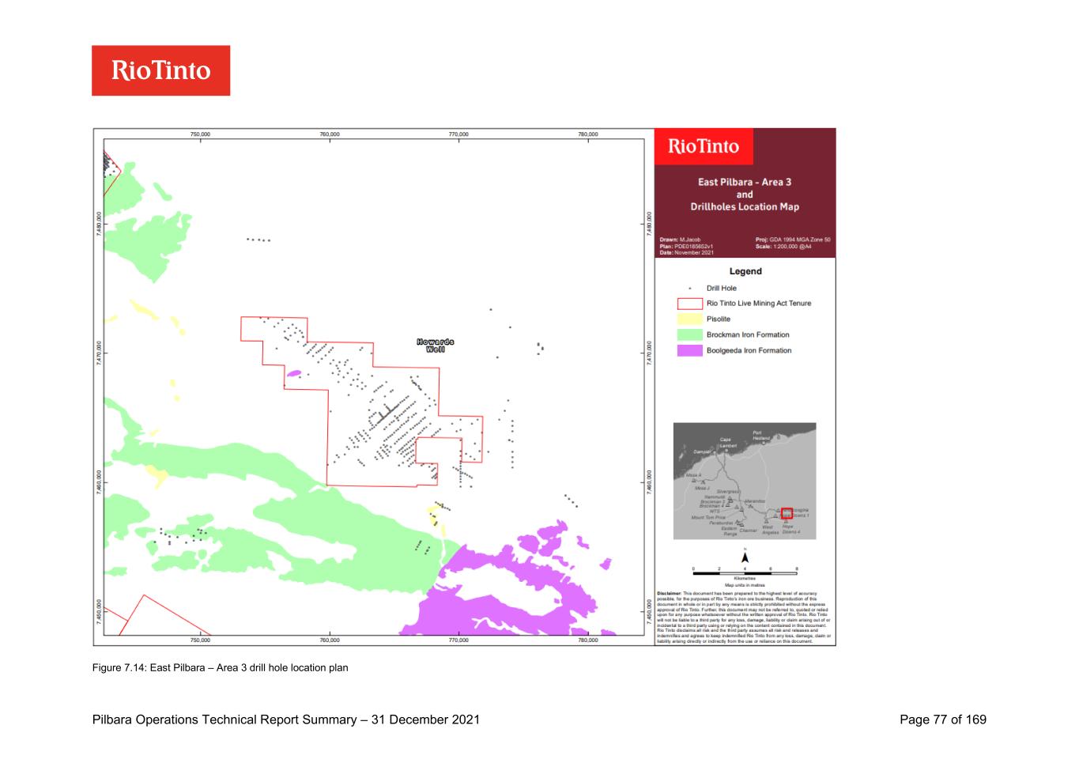Click 'East Pilbara - Area 3' map title
The image size is (1079, 763).
(x=745, y=182)
